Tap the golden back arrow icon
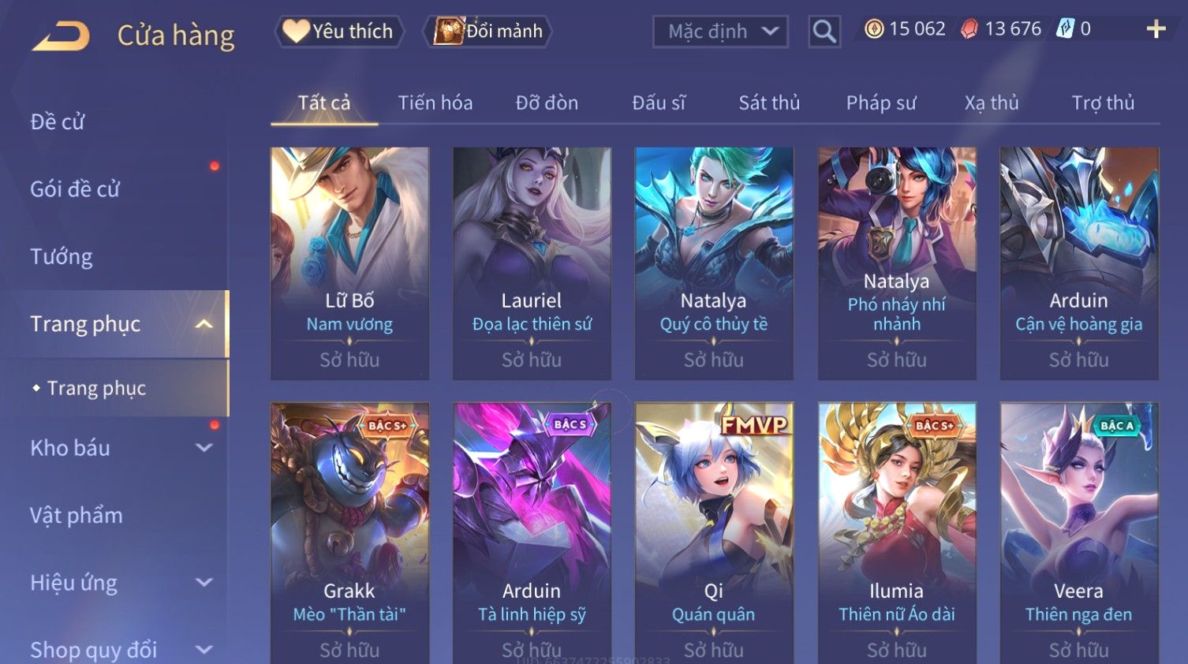The width and height of the screenshot is (1188, 664). pyautogui.click(x=61, y=35)
